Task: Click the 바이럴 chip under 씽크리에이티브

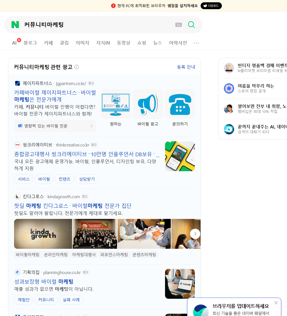Action: [x=44, y=179]
